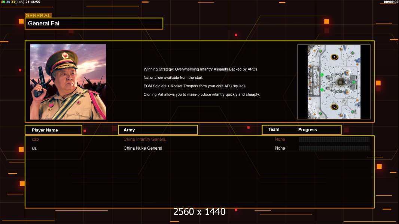
Task: Click the team None value for uzb
Action: click(x=280, y=139)
